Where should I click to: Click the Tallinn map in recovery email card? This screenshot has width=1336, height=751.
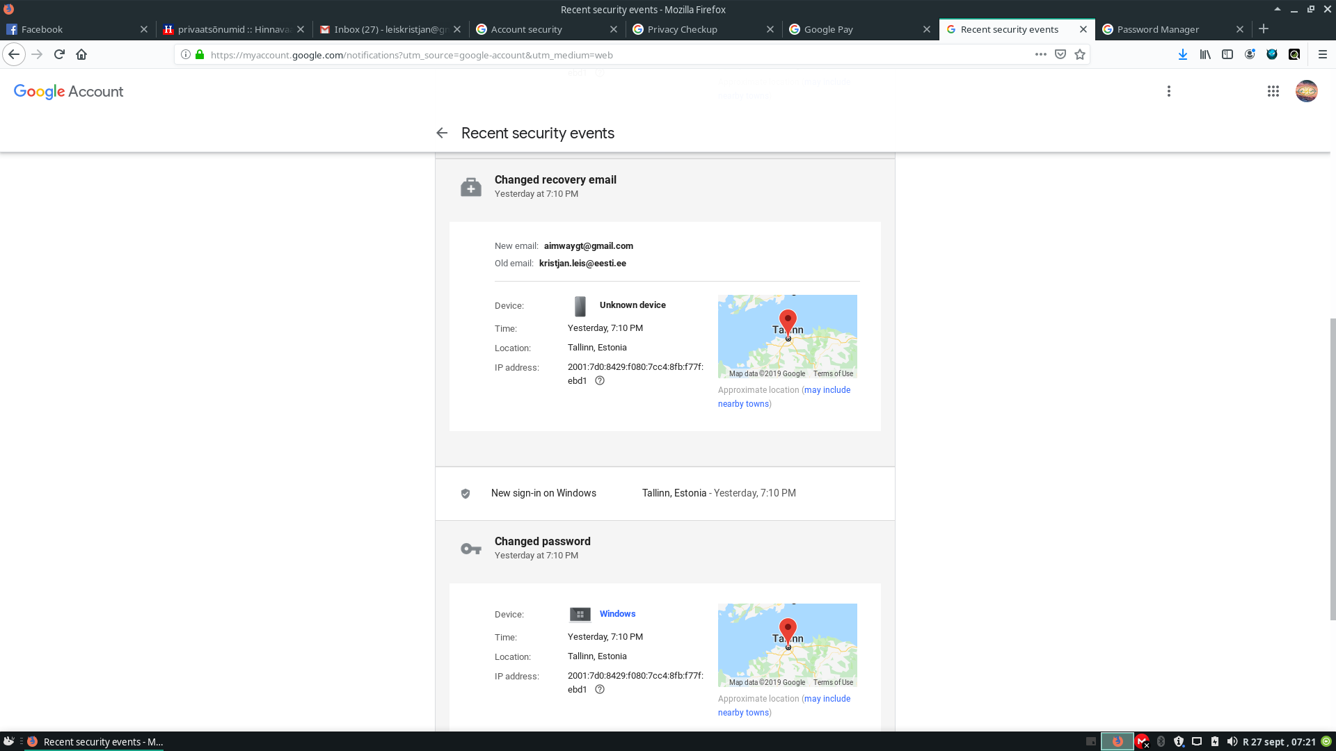click(x=787, y=336)
